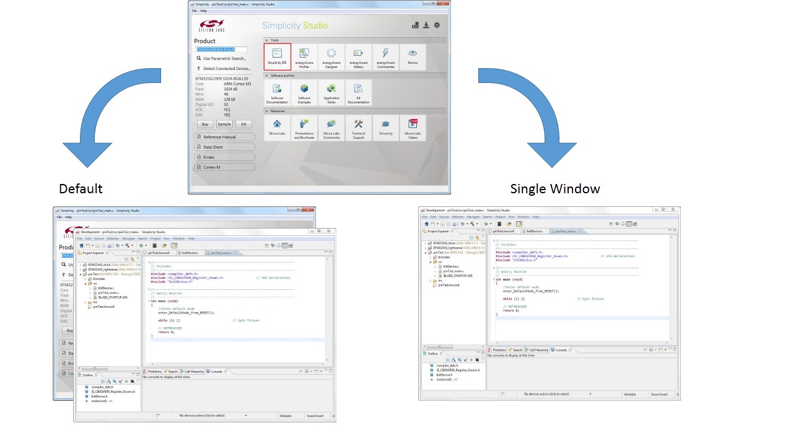The image size is (793, 446).
Task: Click the Sample button
Action: 224,125
